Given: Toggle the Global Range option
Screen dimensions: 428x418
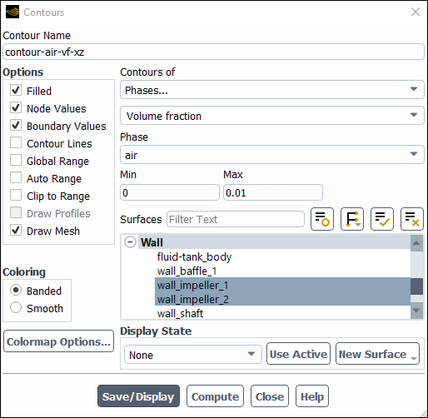Looking at the screenshot, I should pyautogui.click(x=16, y=160).
